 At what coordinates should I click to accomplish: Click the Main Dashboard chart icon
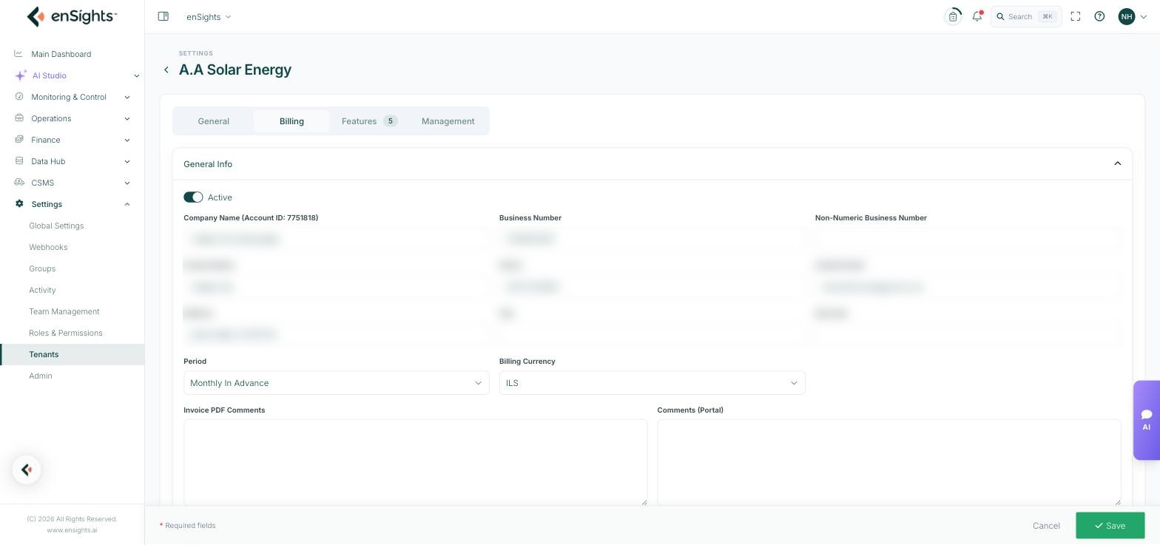click(18, 54)
